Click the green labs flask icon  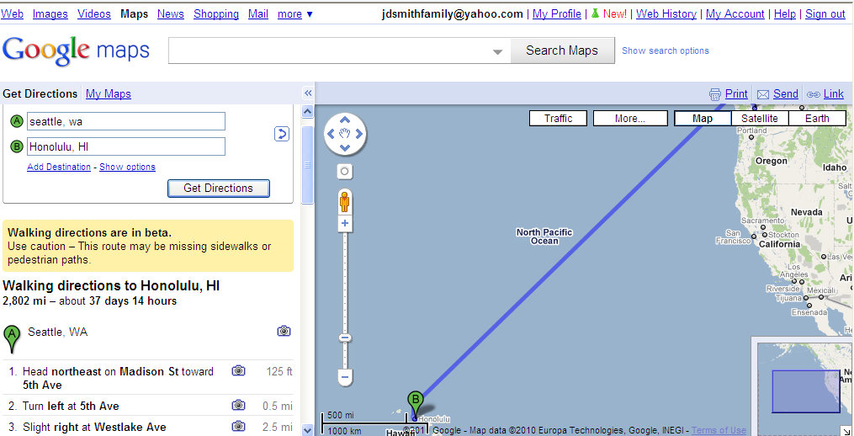[x=596, y=13]
